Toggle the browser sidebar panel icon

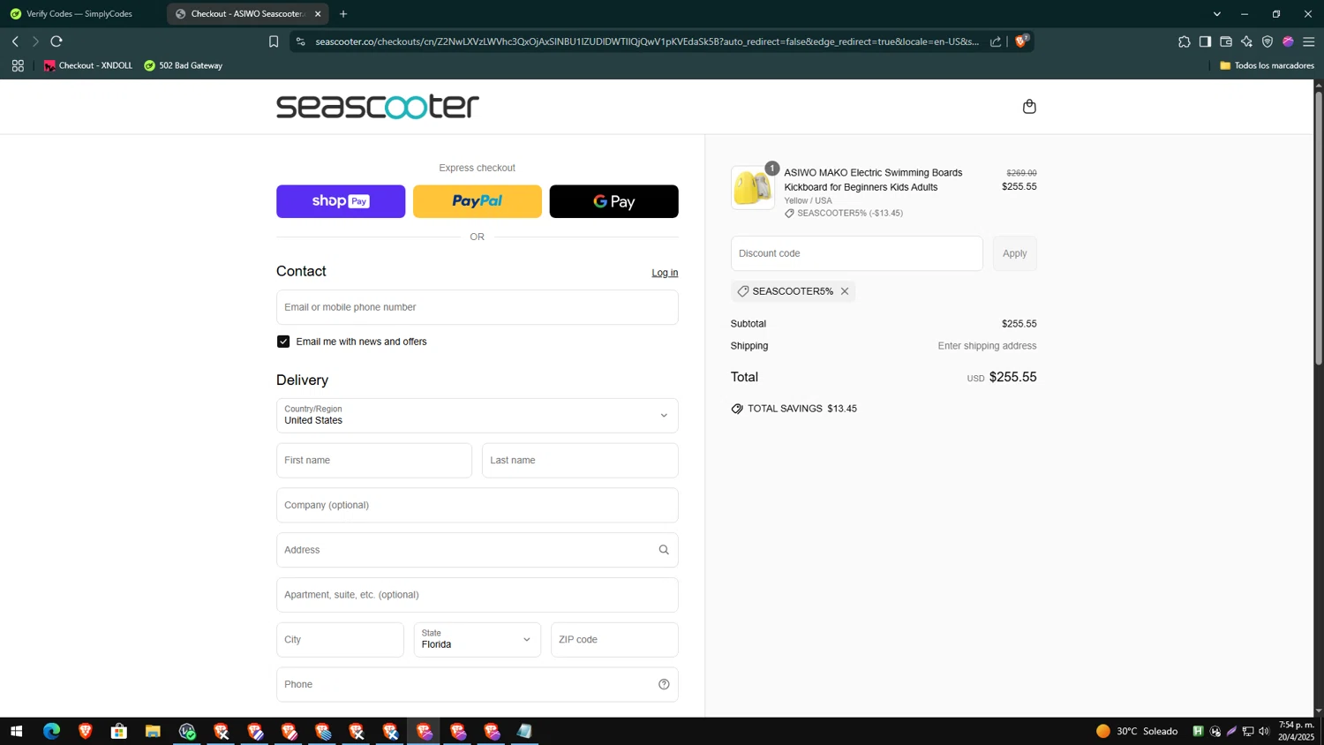point(1205,41)
